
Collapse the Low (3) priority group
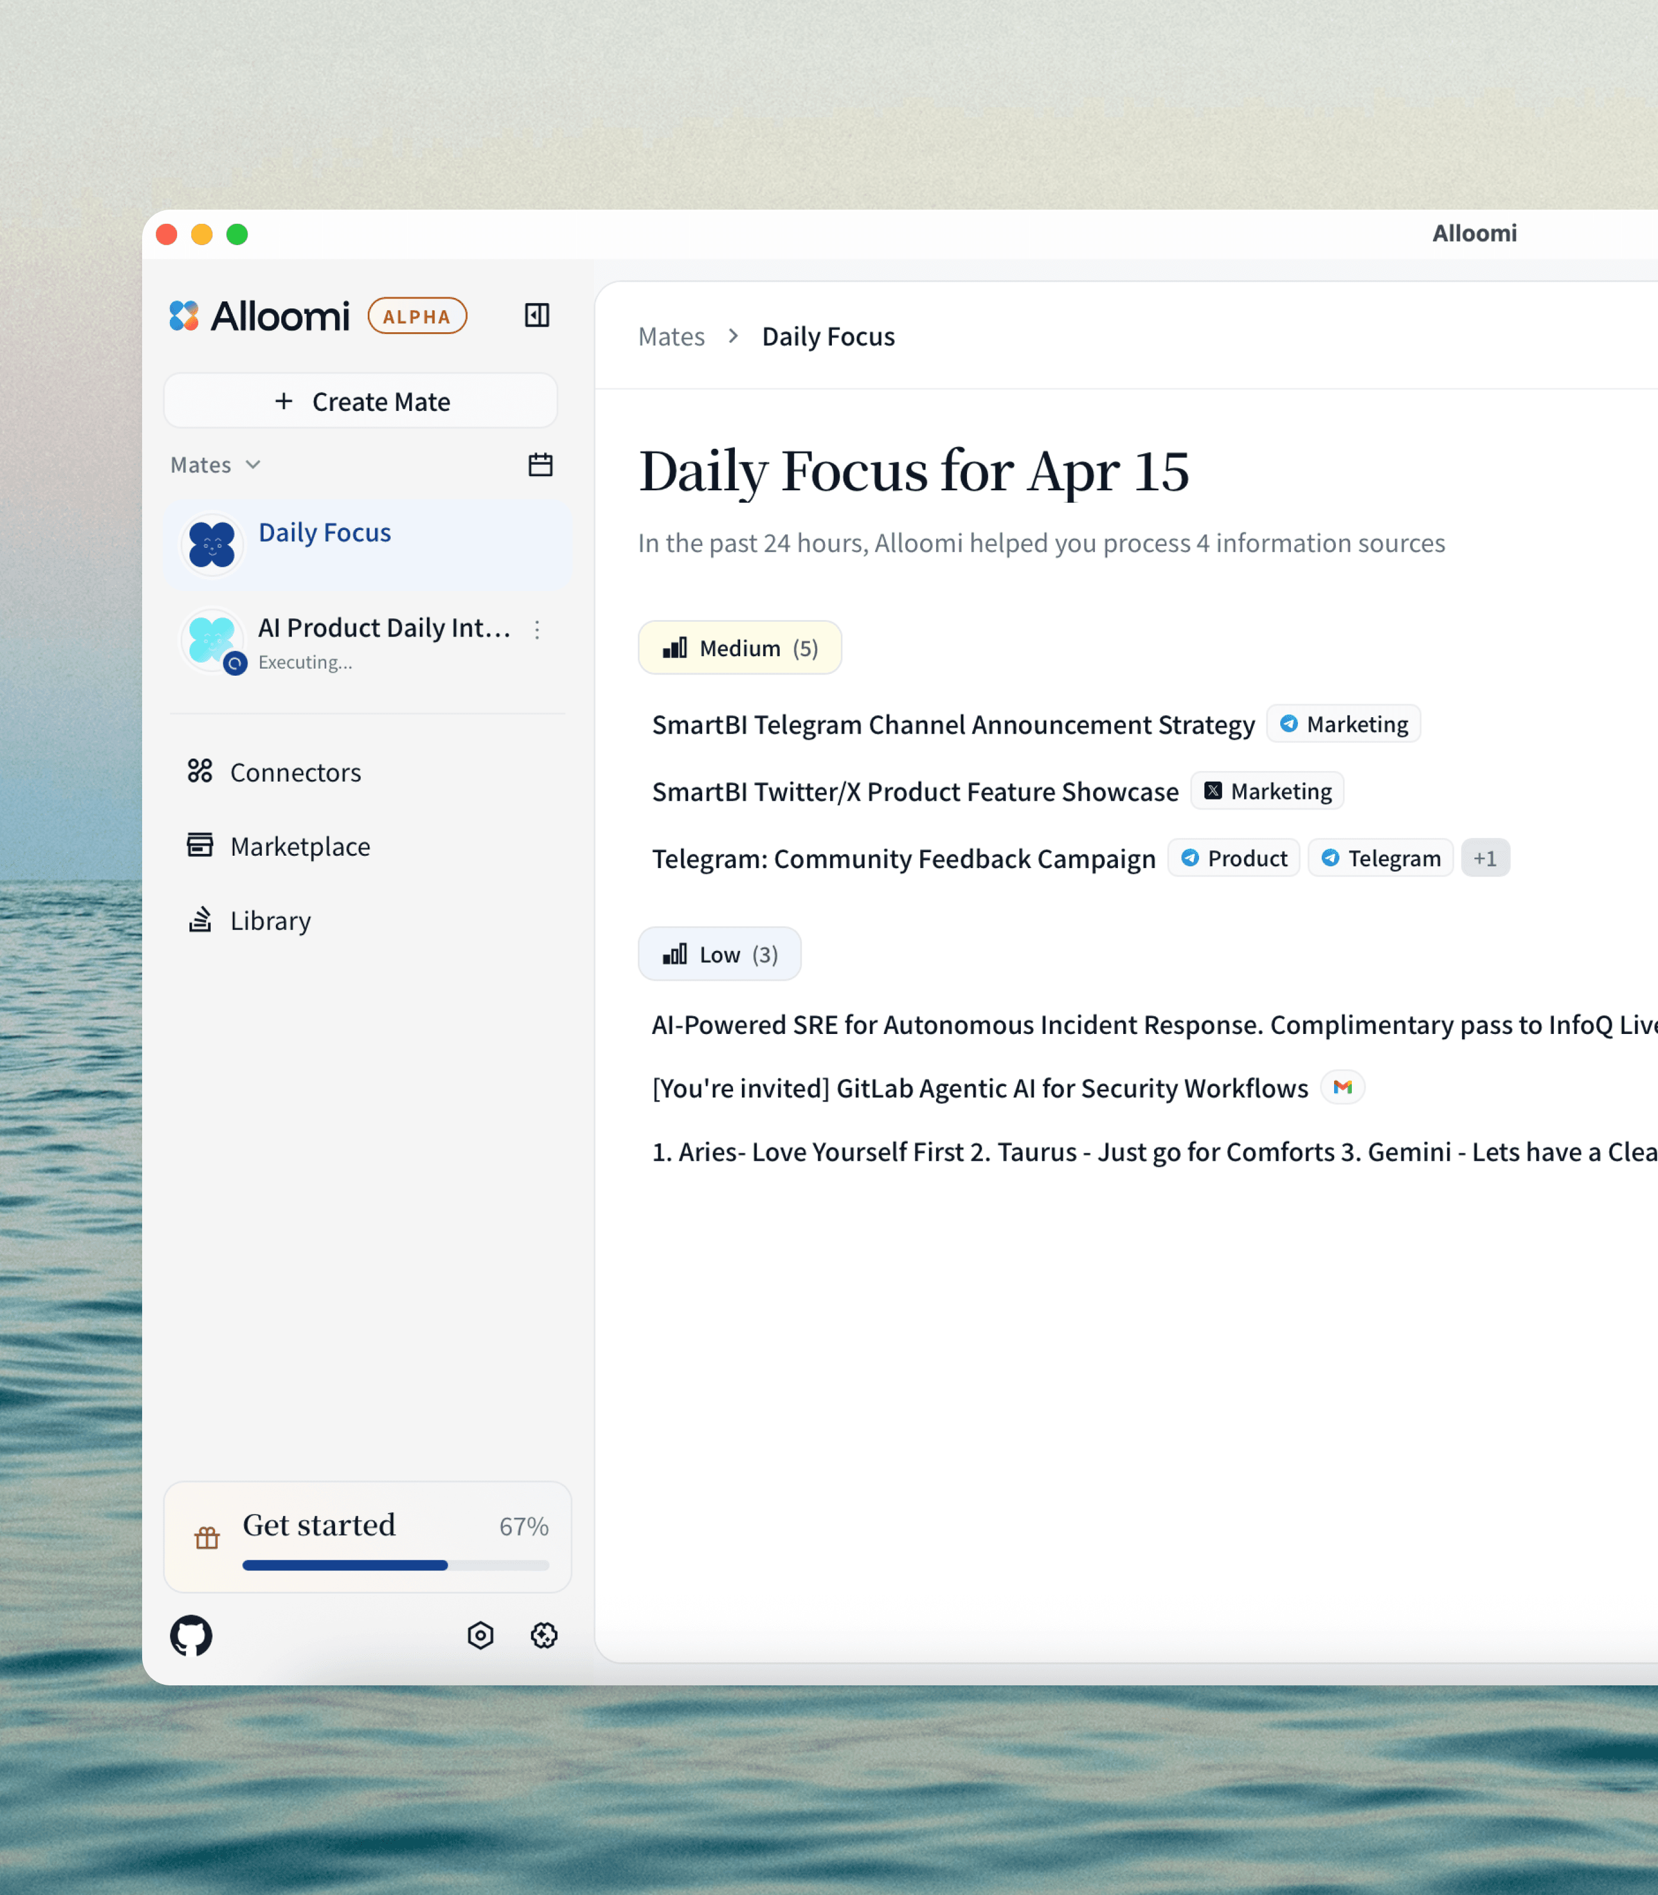point(719,954)
